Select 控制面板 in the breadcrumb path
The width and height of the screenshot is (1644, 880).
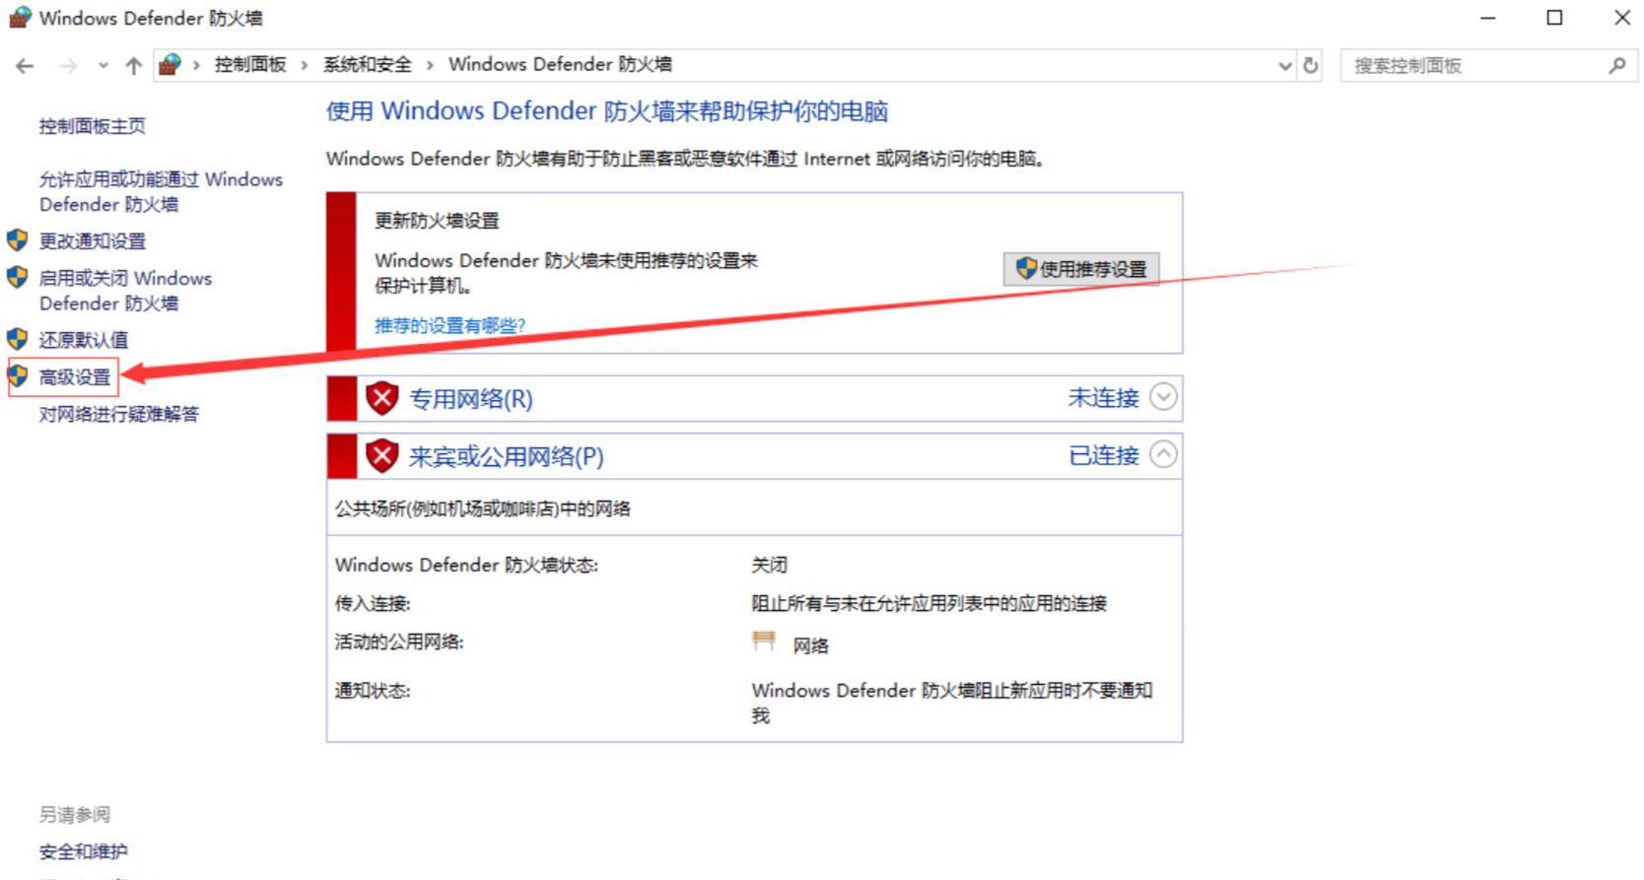coord(250,65)
